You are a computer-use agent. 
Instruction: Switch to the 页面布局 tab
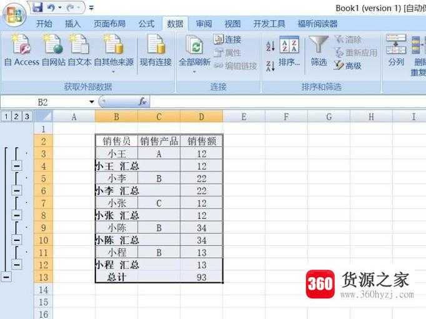(x=109, y=24)
